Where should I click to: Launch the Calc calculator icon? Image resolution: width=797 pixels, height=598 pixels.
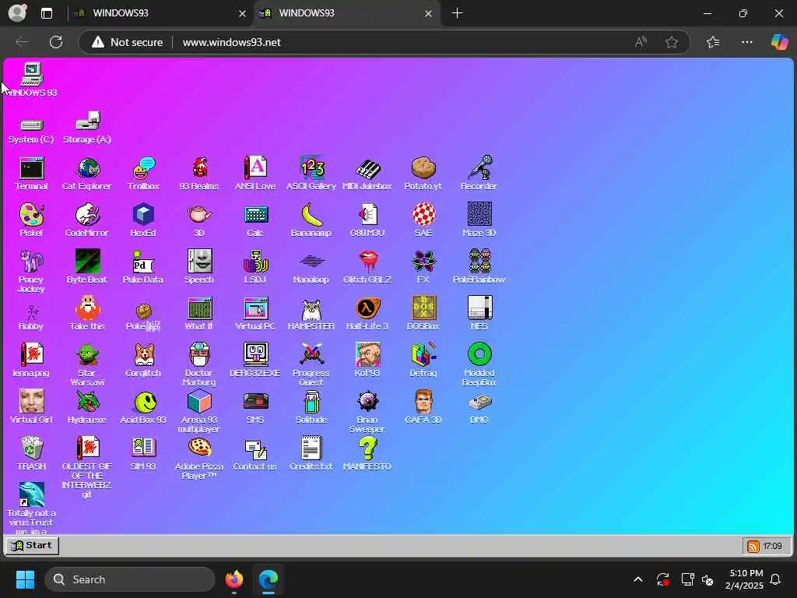255,220
